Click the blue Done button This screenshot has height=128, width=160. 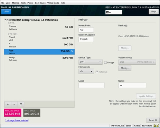click(x=6, y=12)
